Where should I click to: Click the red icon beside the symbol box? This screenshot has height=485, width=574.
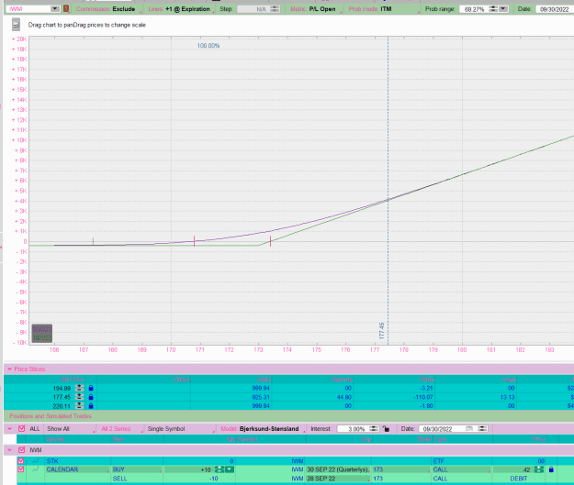click(66, 8)
